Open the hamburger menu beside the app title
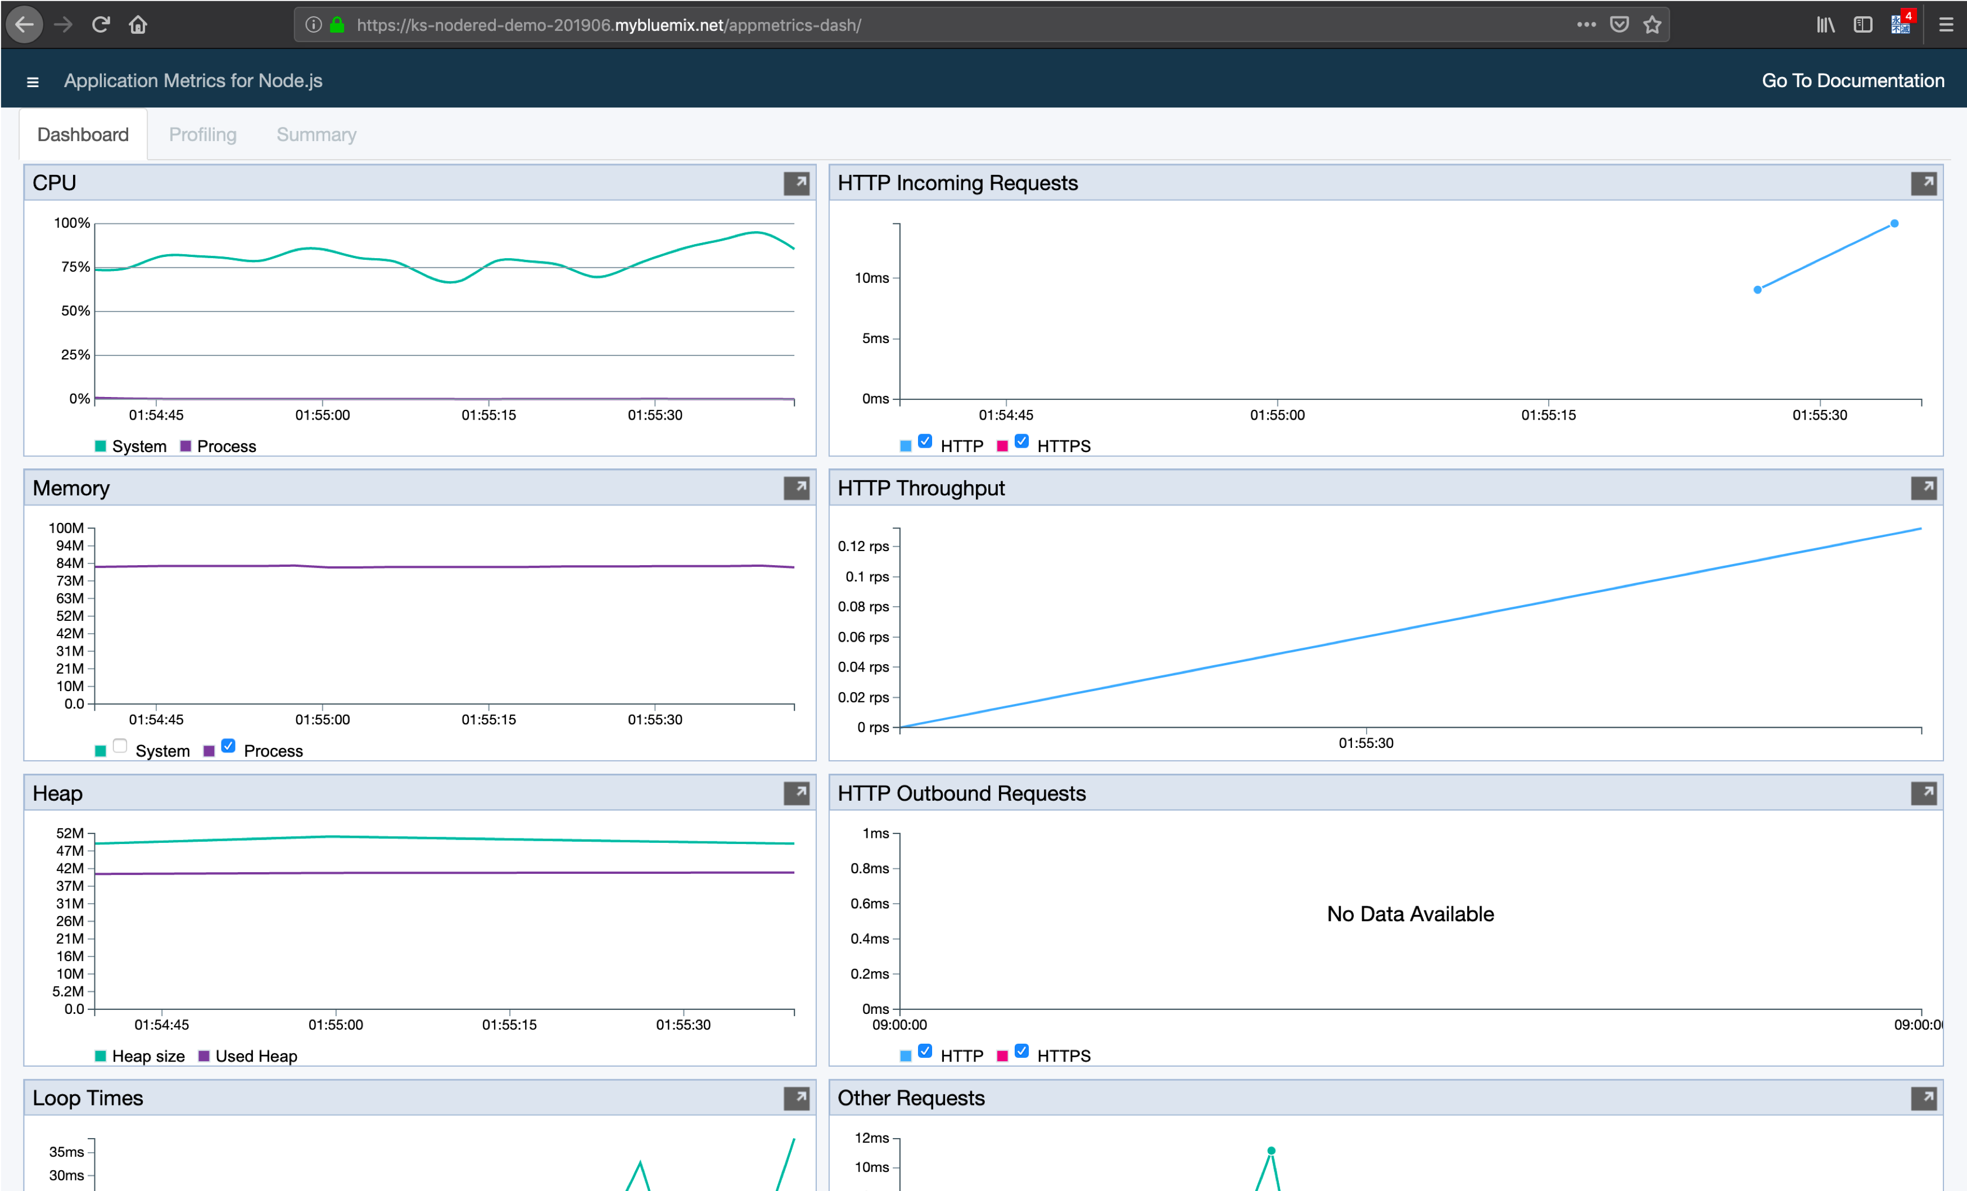This screenshot has height=1191, width=1967. (x=33, y=82)
